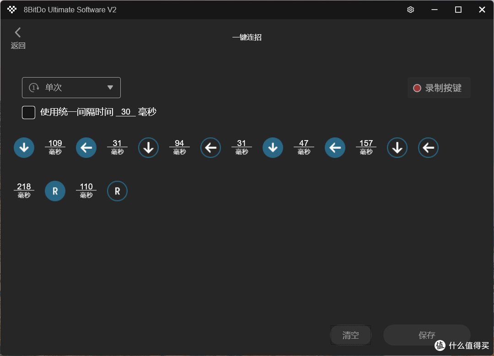Edit the unified interval value 30
The width and height of the screenshot is (494, 356).
pyautogui.click(x=126, y=112)
